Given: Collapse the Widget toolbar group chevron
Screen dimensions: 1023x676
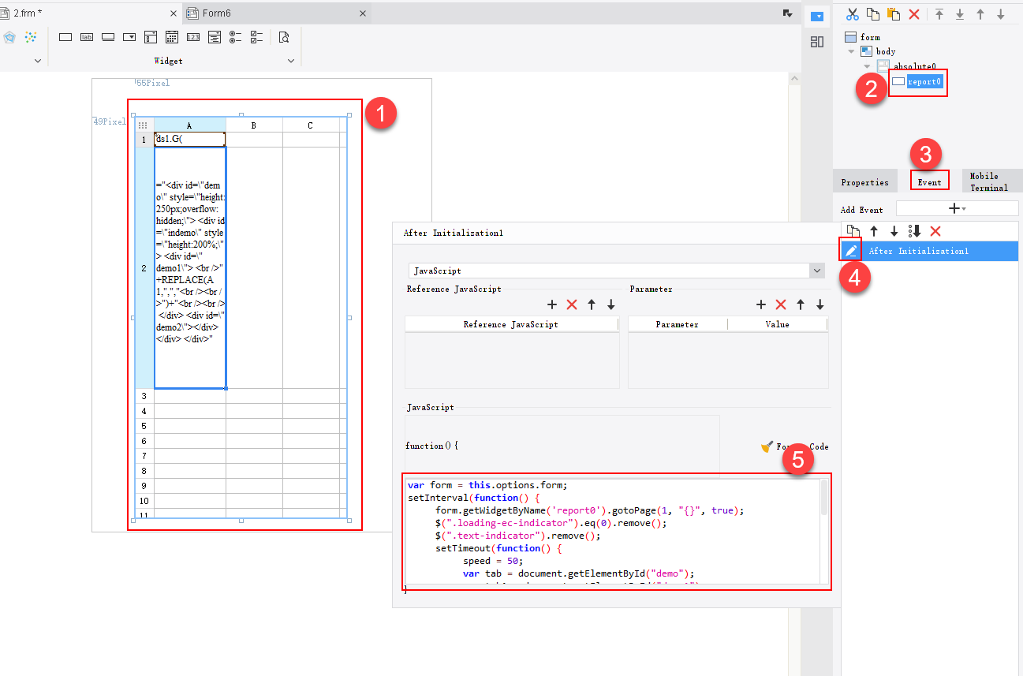Looking at the screenshot, I should point(290,60).
